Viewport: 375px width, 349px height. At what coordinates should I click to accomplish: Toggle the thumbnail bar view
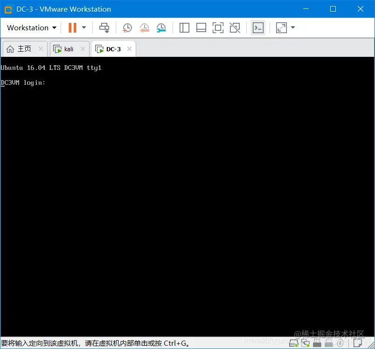pos(201,27)
